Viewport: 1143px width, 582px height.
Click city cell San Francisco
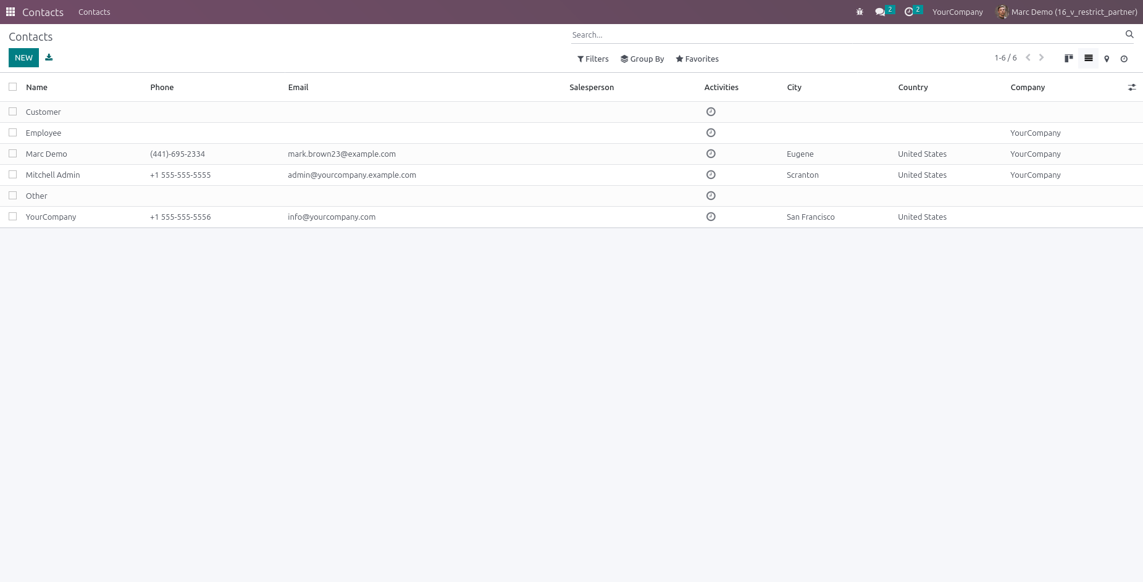click(x=811, y=217)
